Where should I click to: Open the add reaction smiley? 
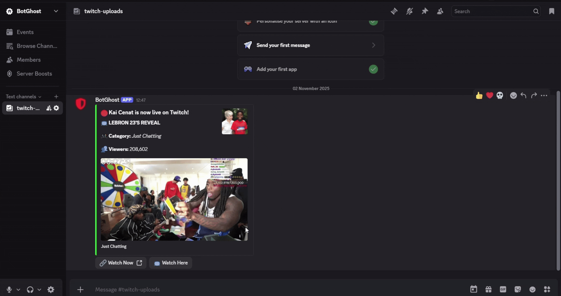click(x=513, y=95)
